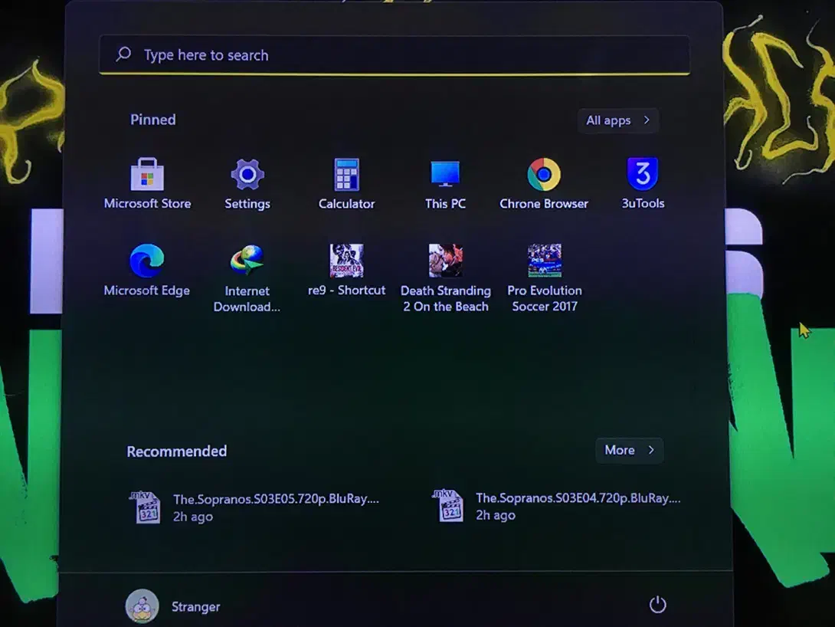Expand the All apps list
Screen dimensions: 835x627
click(x=617, y=120)
